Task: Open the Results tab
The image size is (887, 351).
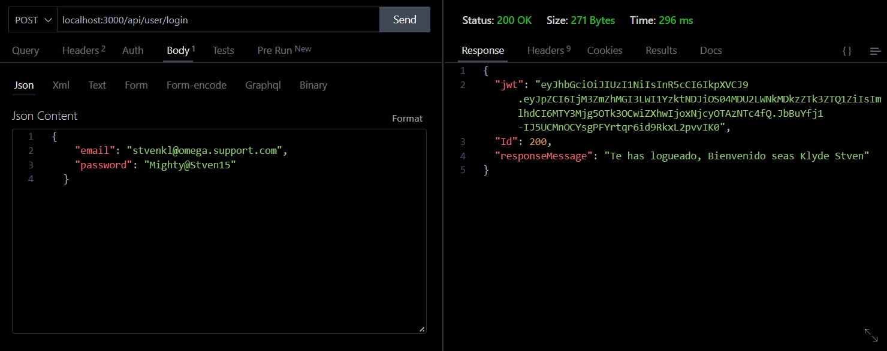Action: 661,50
